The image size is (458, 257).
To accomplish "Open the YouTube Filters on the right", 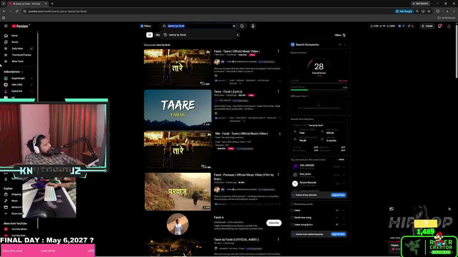I will point(340,35).
